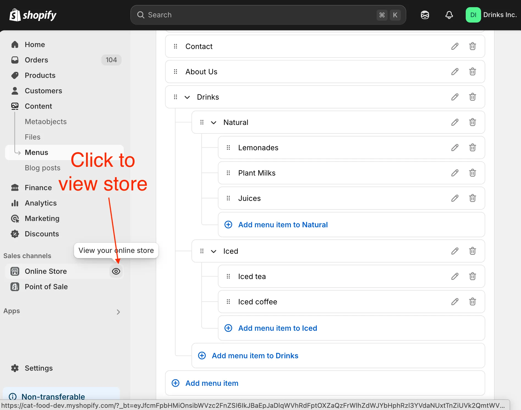Screen dimensions: 521x410
Task: Click Add menu item to Drinks
Action: [x=255, y=356]
